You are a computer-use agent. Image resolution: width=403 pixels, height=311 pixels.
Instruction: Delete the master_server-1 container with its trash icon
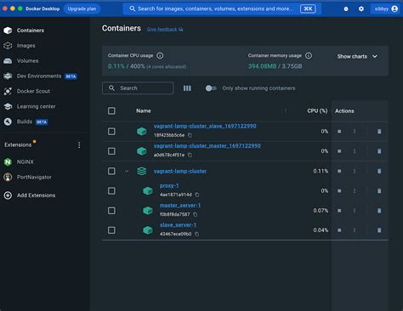379,211
